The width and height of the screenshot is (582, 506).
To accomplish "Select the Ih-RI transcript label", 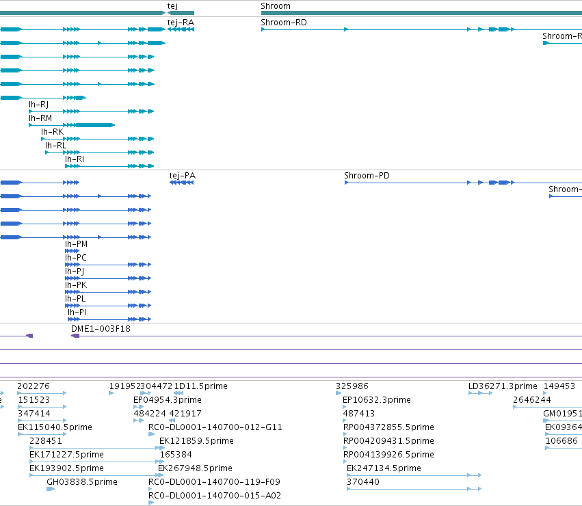I will click(75, 159).
